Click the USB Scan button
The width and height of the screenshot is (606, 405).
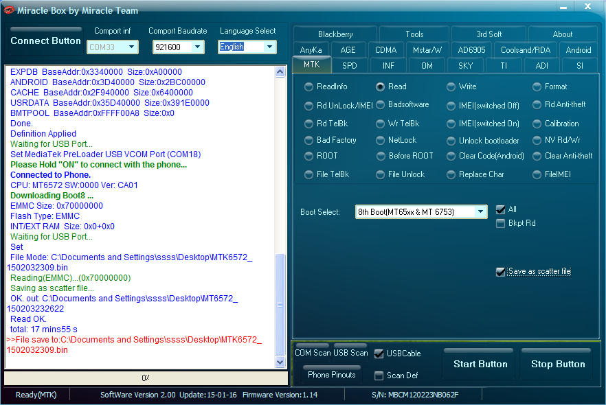pyautogui.click(x=350, y=353)
